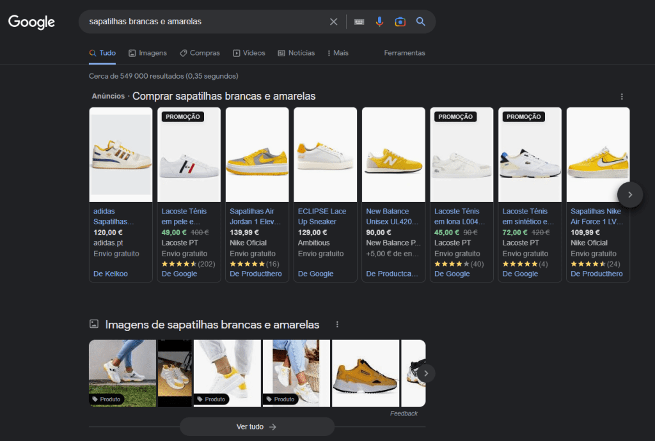Open Lacoste Ténis em sintético link
The image size is (655, 441).
coord(528,217)
